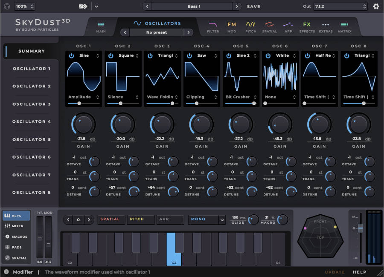Open the MATRIX section

[x=344, y=26]
